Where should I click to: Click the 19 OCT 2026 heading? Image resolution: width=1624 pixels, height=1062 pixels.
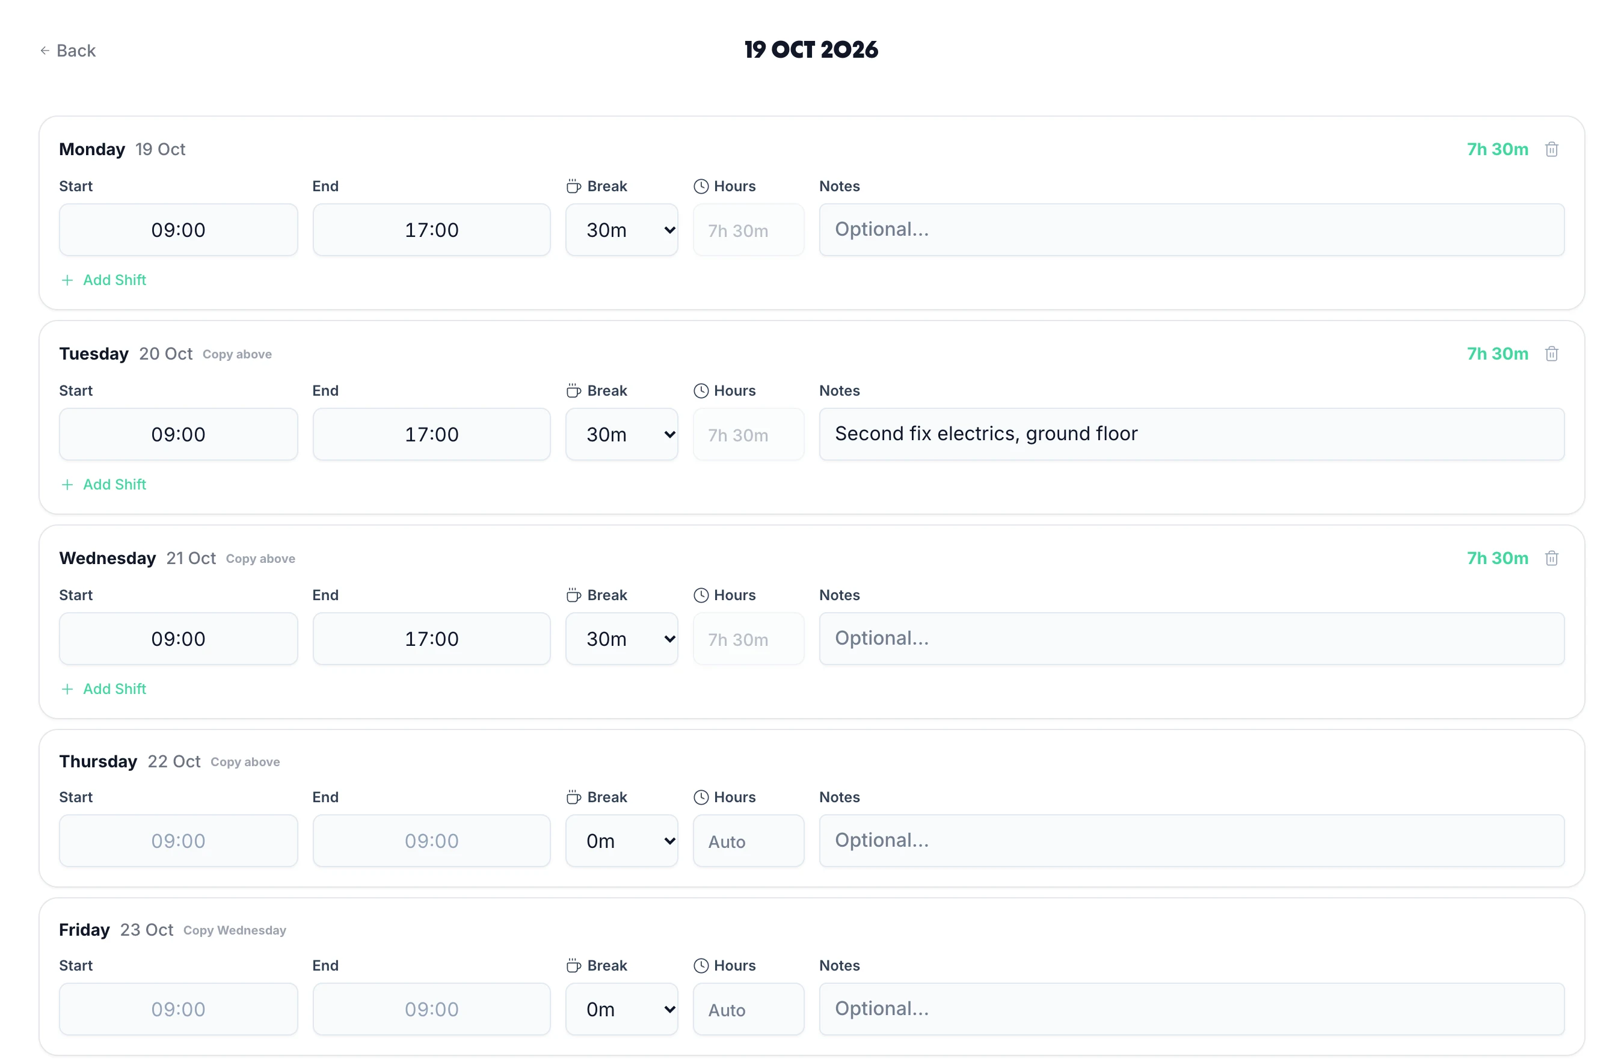tap(811, 50)
